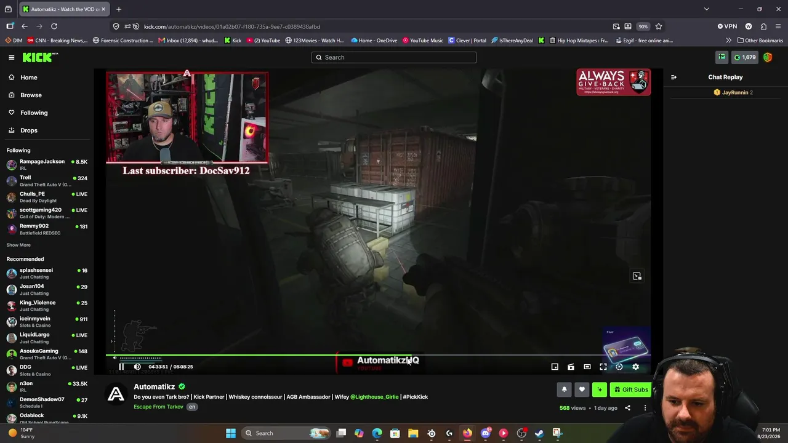Pause the VOD playback
This screenshot has height=443, width=788.
pyautogui.click(x=121, y=367)
